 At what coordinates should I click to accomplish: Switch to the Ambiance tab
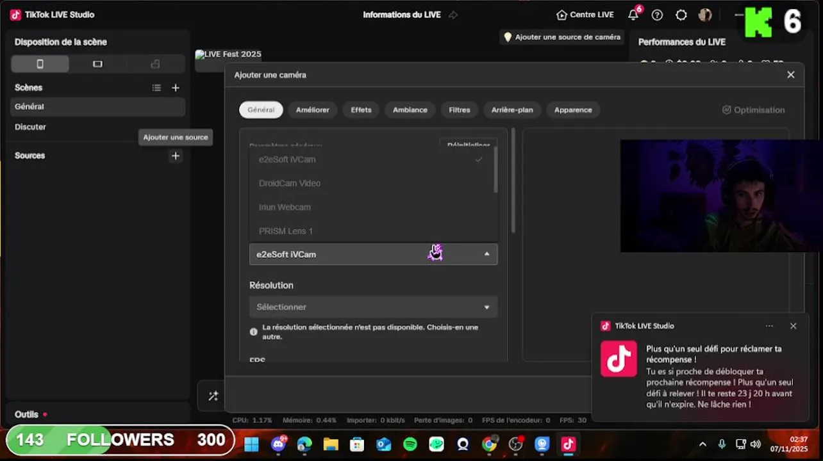pyautogui.click(x=410, y=110)
